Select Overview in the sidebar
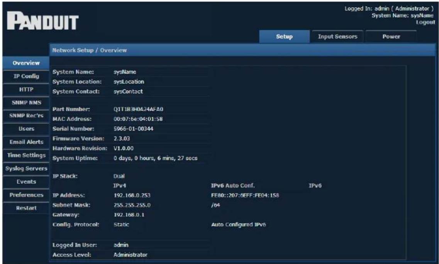439x264 pixels. (26, 63)
